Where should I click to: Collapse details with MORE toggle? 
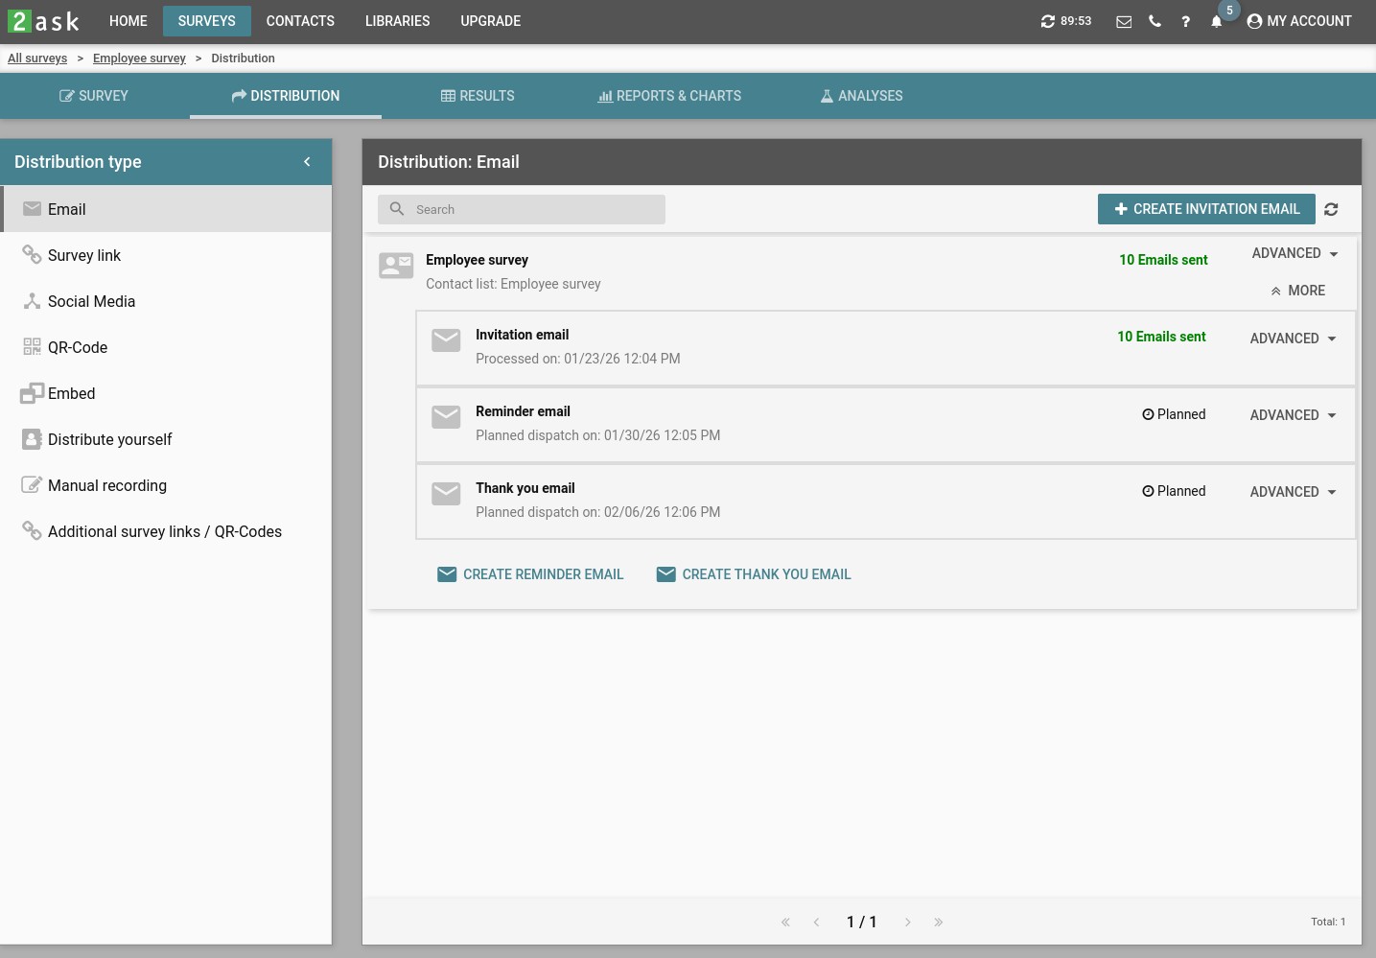point(1297,291)
